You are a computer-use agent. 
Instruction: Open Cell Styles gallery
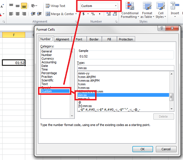(161, 10)
